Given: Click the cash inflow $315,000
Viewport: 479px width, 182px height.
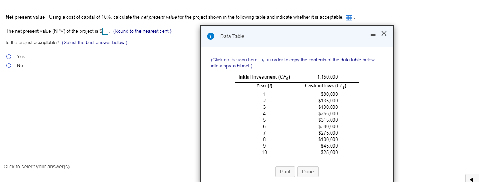Looking at the screenshot, I should coord(328,120).
